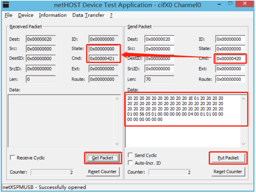Click Received Data scrollbar up arrow

117,99
